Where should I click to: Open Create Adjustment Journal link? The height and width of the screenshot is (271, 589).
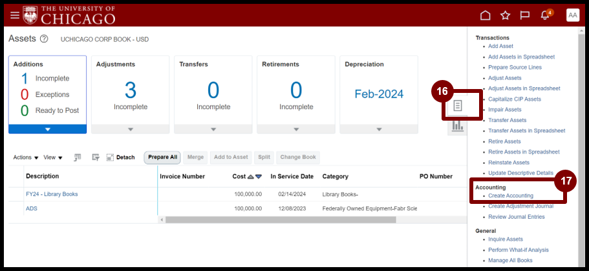[x=520, y=206]
